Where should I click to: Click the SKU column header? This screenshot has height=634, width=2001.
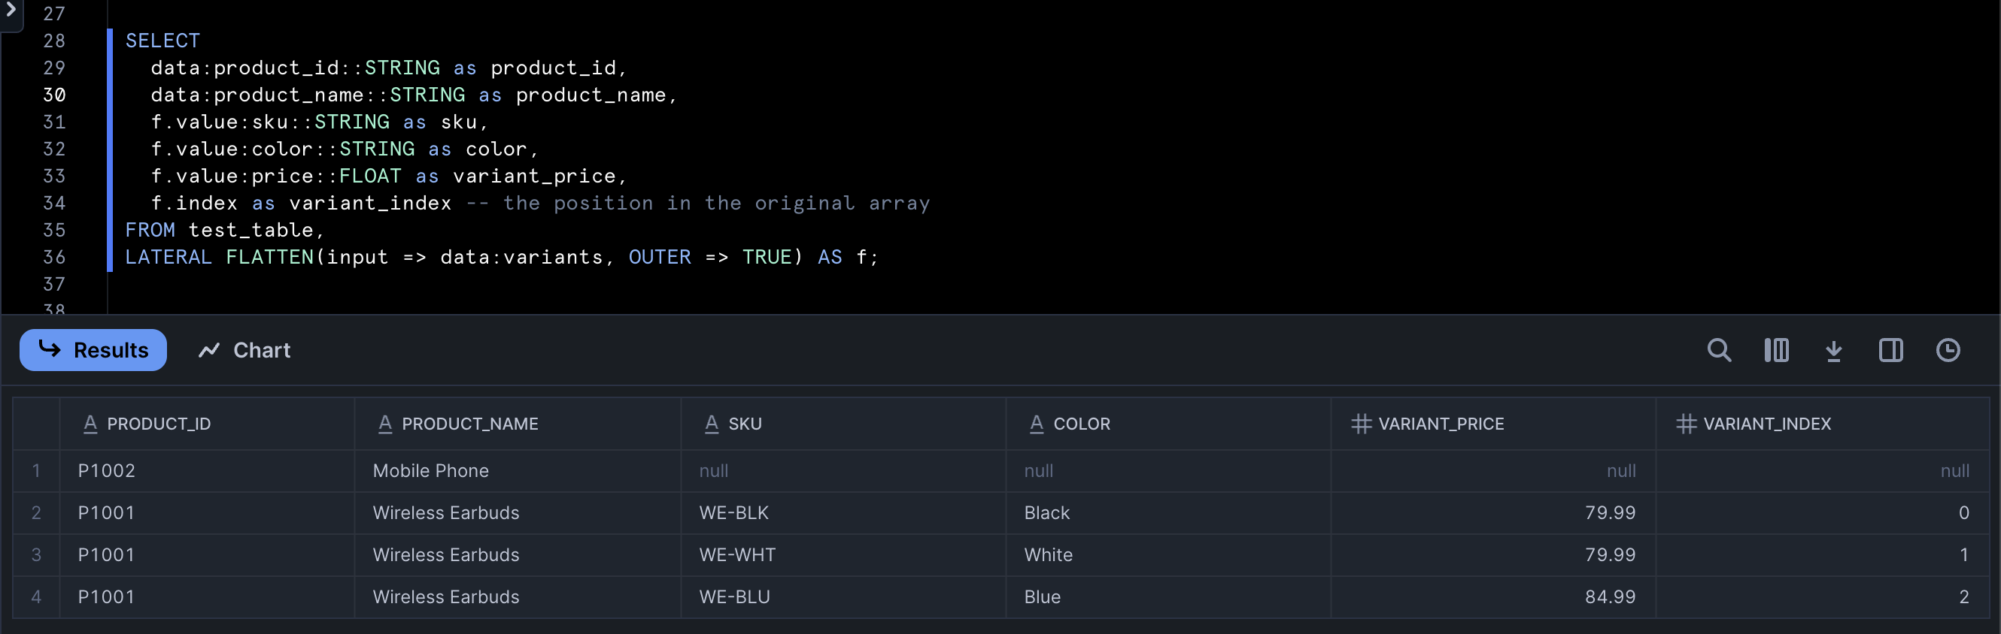pyautogui.click(x=744, y=424)
